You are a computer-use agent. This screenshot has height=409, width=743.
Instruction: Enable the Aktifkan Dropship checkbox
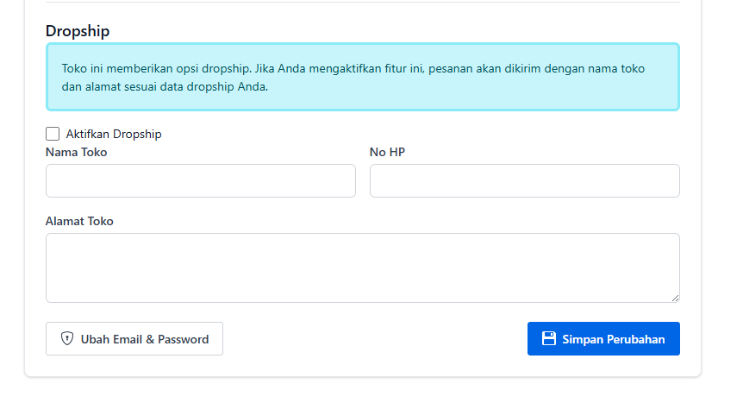[53, 134]
